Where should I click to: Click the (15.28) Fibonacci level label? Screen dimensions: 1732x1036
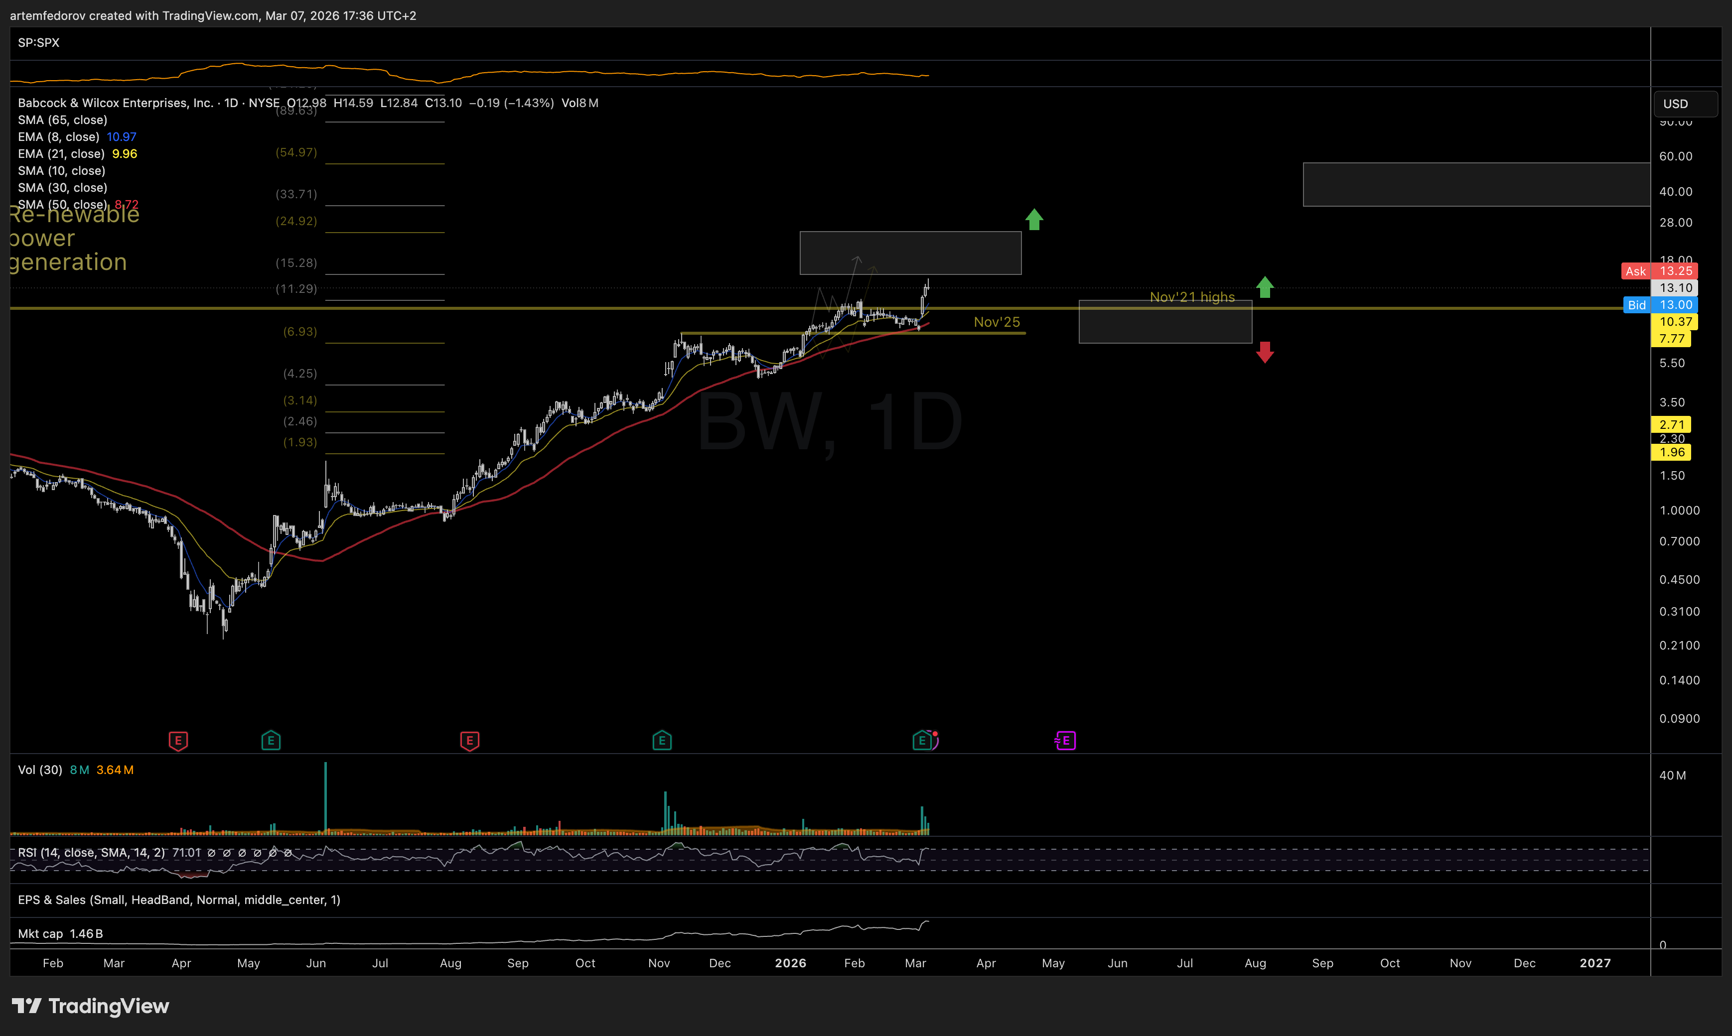pyautogui.click(x=296, y=263)
